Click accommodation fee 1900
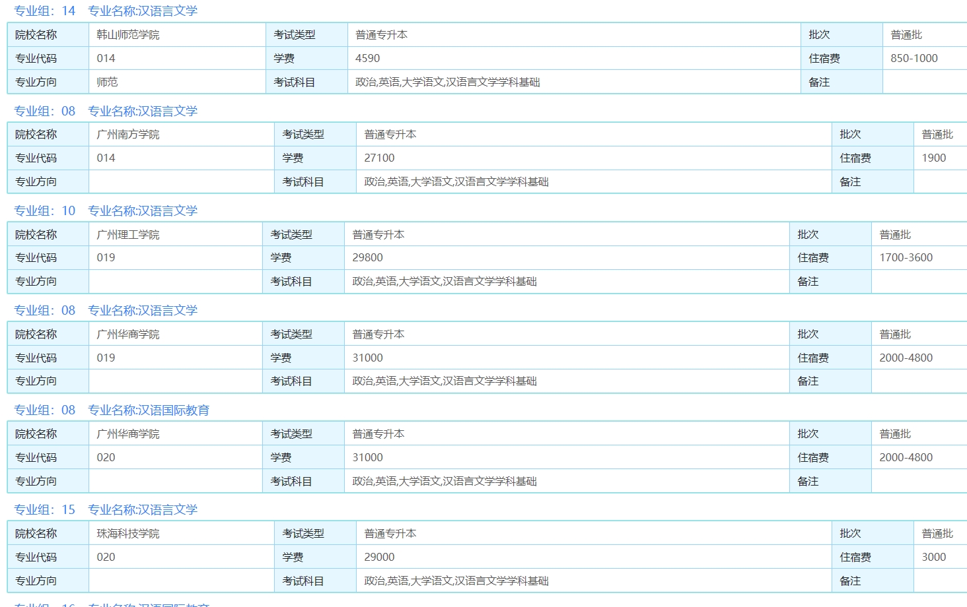This screenshot has width=967, height=607. 934,158
